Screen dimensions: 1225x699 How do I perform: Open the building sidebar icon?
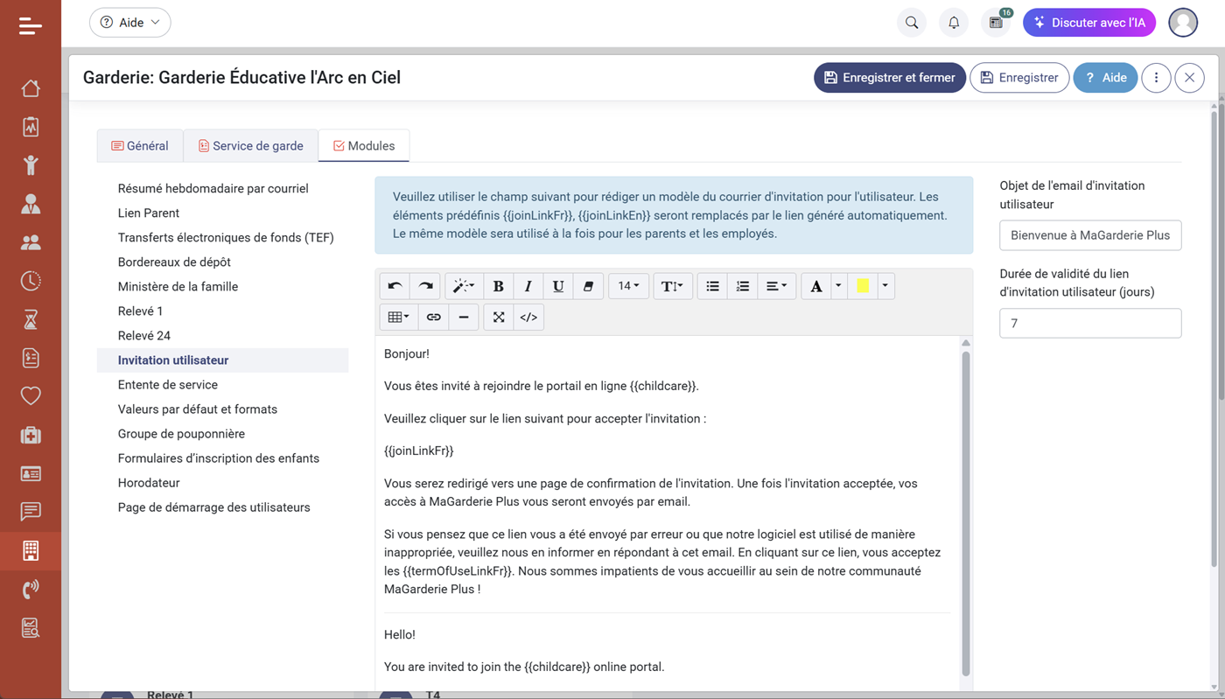point(31,550)
